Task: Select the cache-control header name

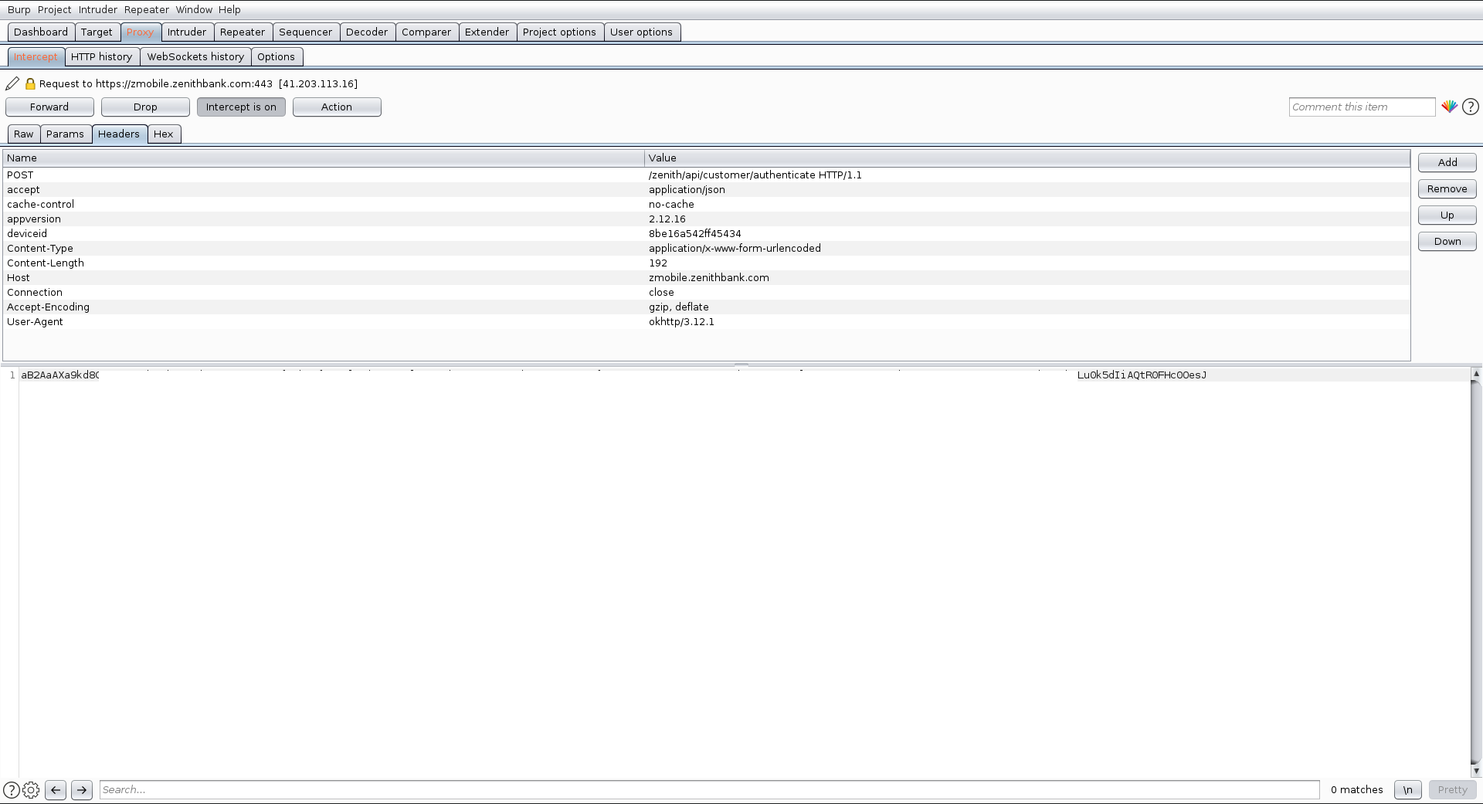Action: (x=41, y=204)
